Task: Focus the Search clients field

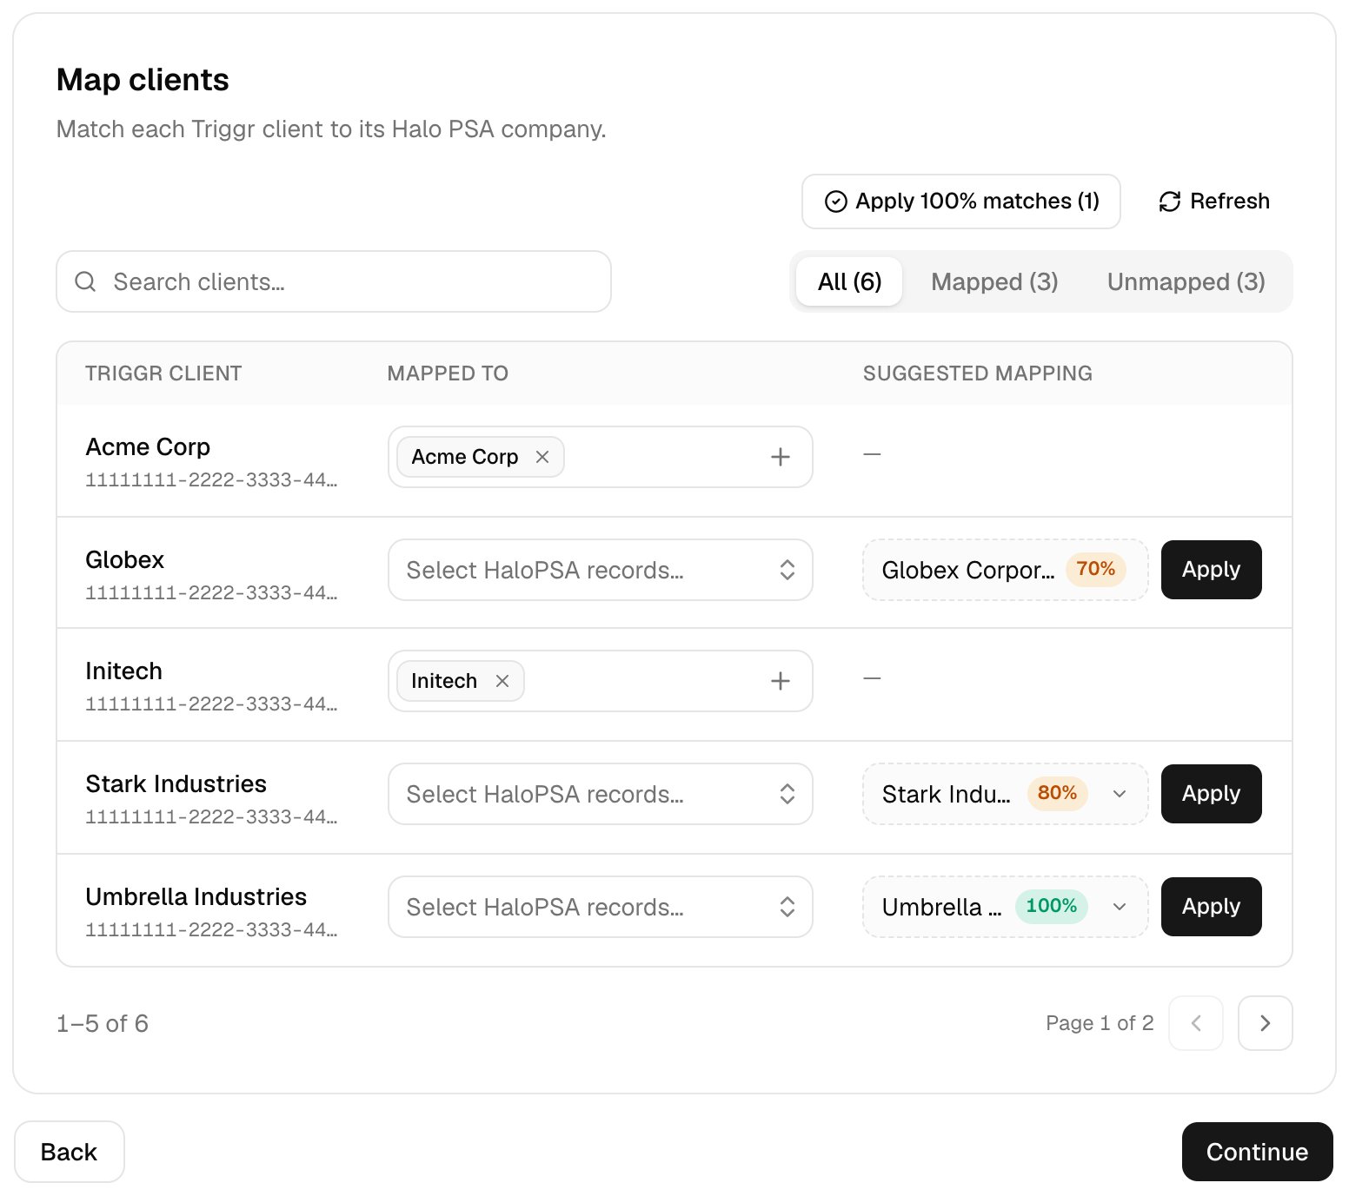Action: point(334,281)
